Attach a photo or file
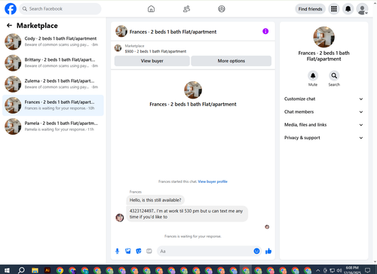377x274 pixels. (x=128, y=251)
